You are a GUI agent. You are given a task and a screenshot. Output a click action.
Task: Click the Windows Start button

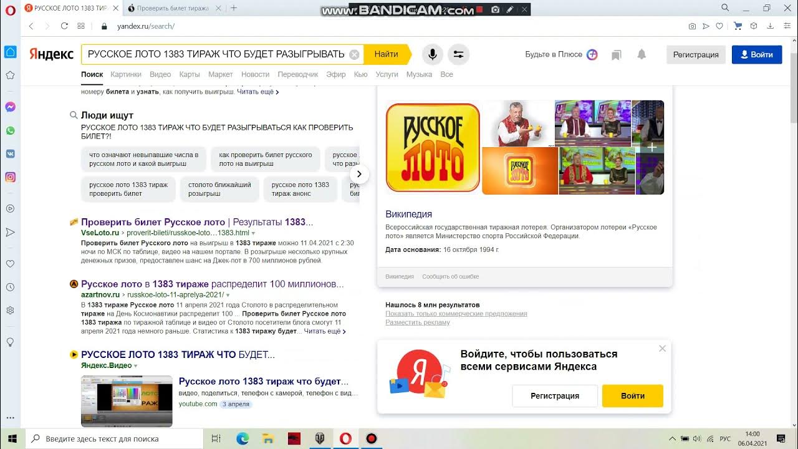point(12,438)
